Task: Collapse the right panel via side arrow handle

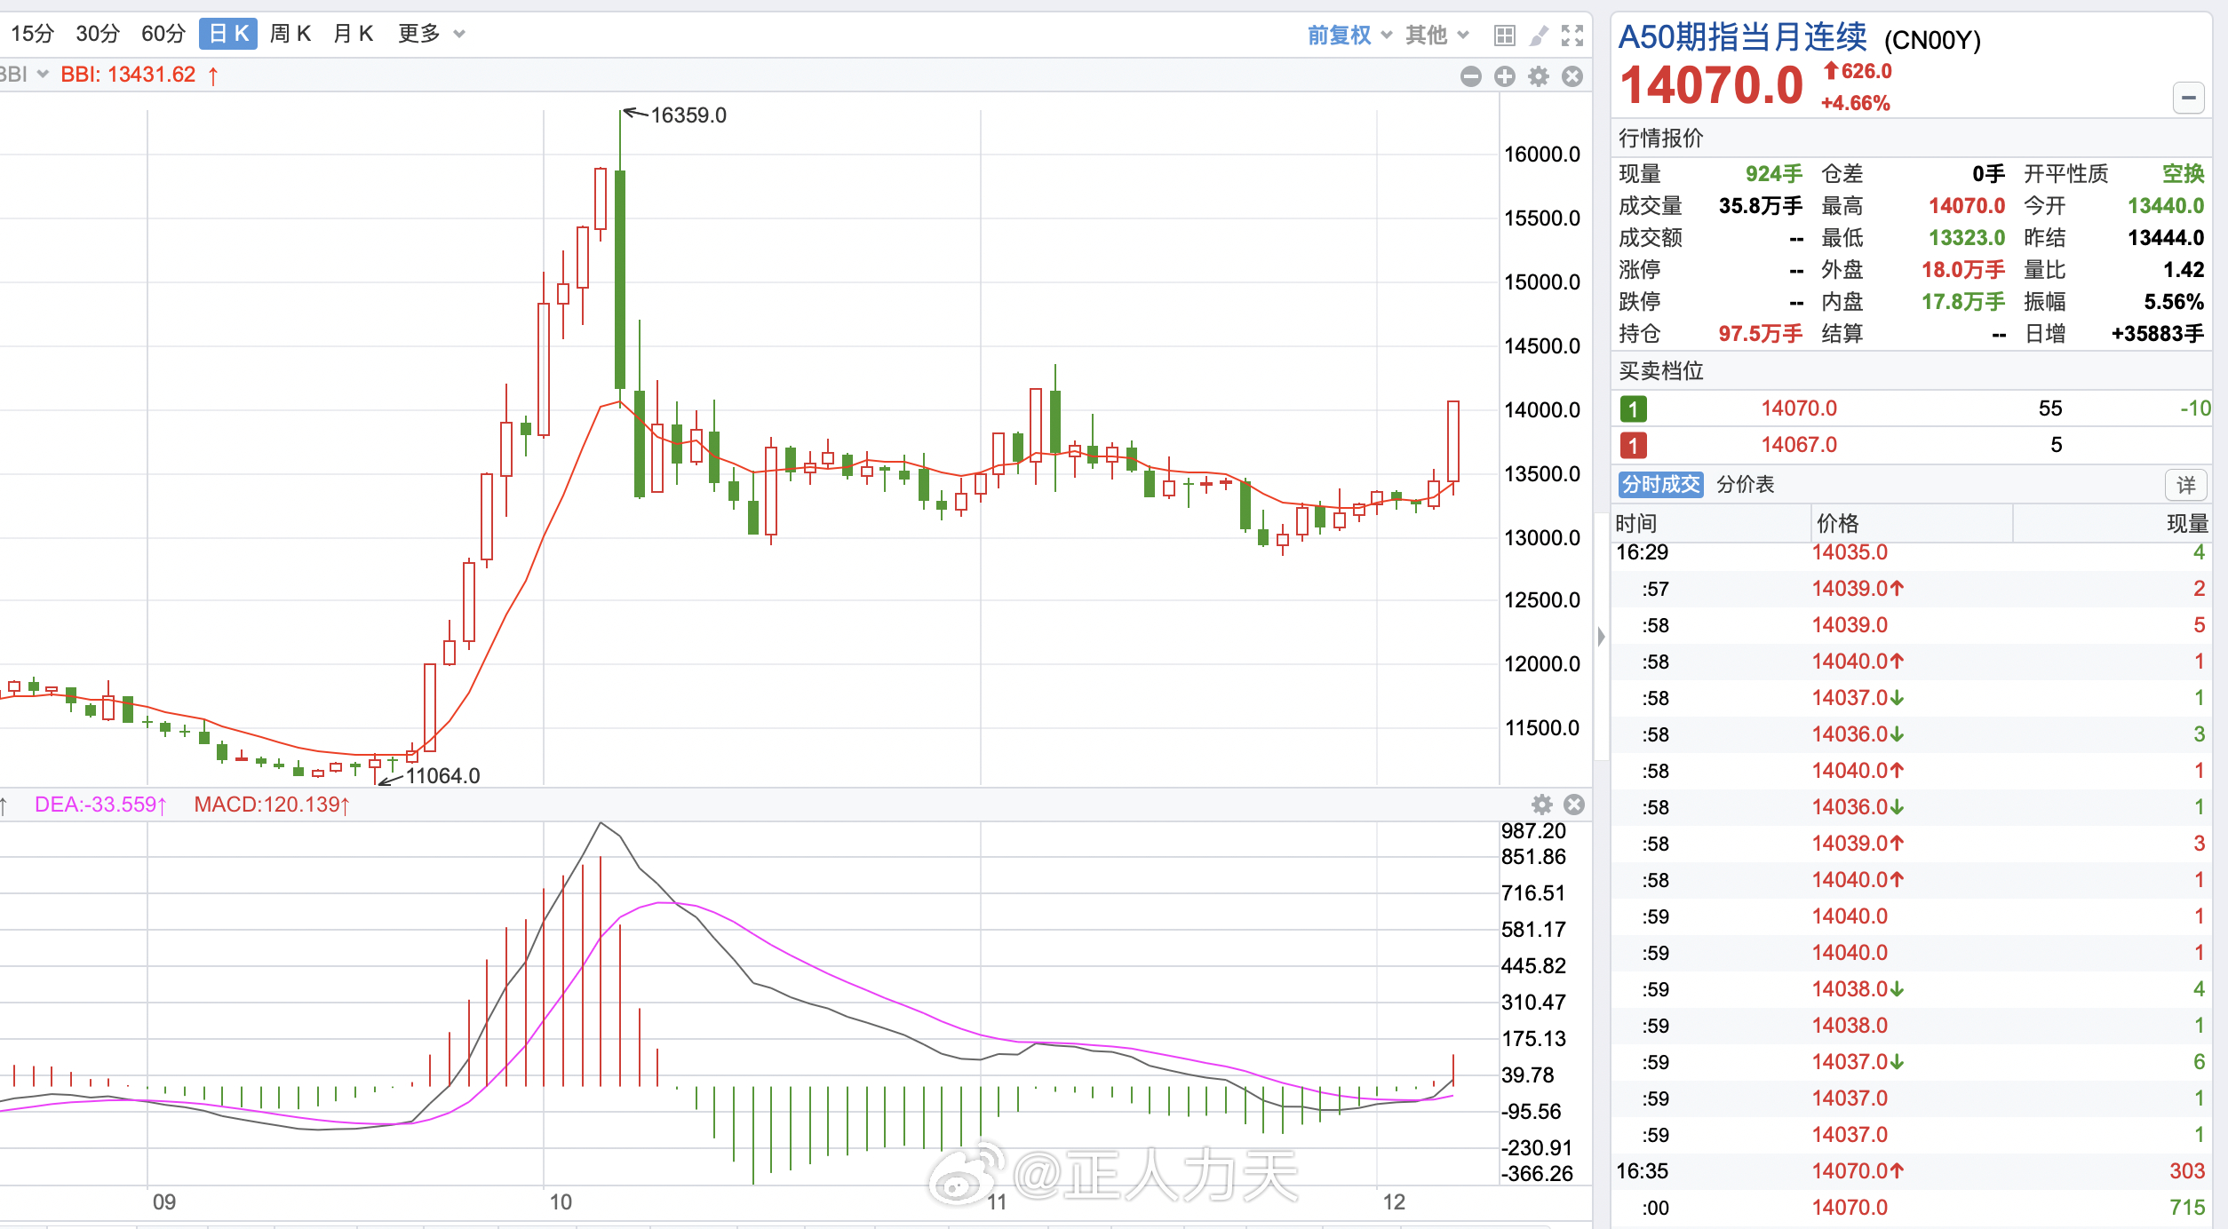Action: pyautogui.click(x=1601, y=636)
